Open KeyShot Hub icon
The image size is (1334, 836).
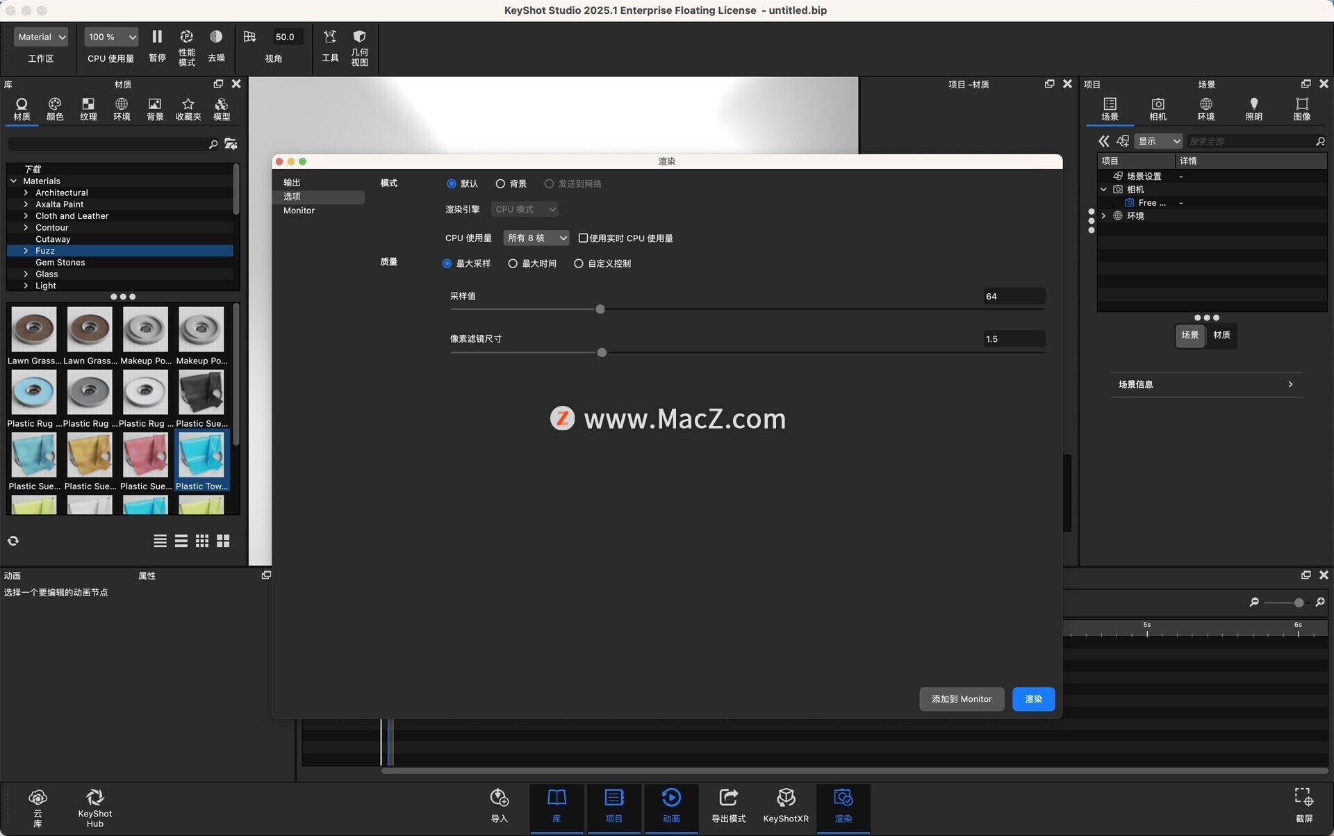click(x=94, y=797)
